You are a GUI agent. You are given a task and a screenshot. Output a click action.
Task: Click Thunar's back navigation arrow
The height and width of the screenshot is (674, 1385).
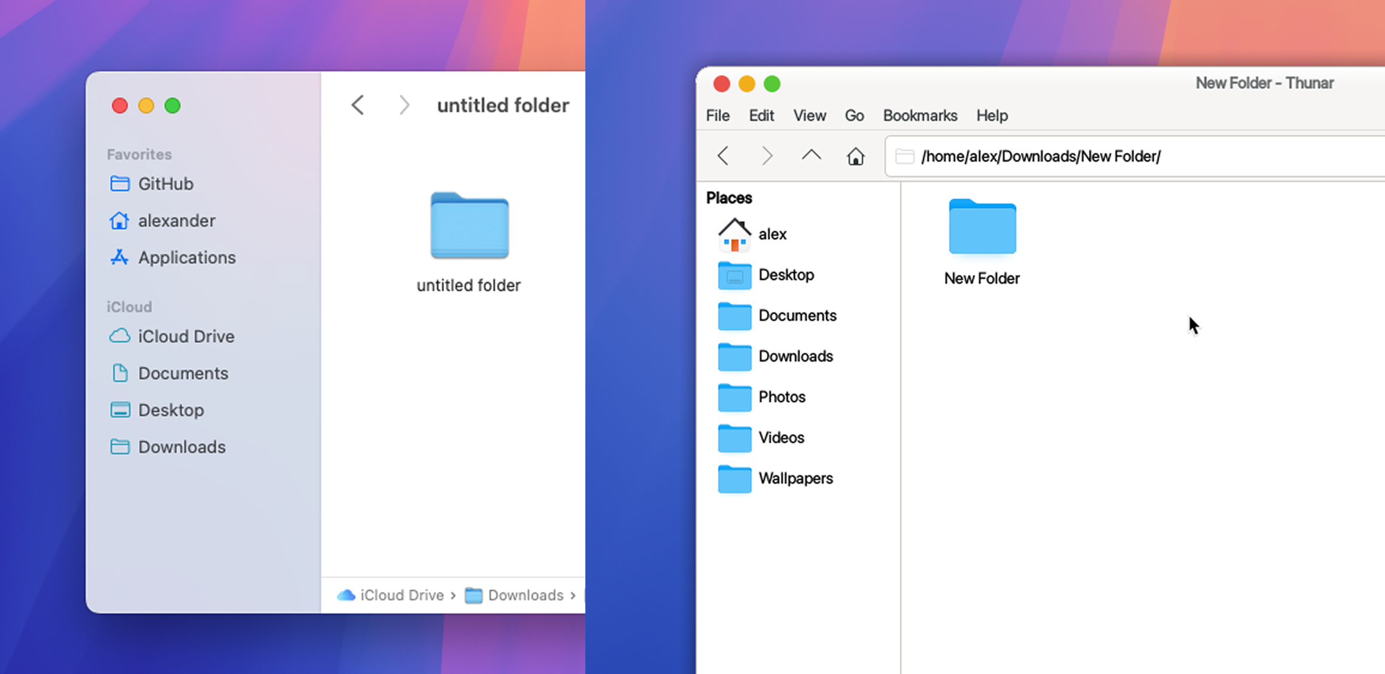(x=723, y=156)
